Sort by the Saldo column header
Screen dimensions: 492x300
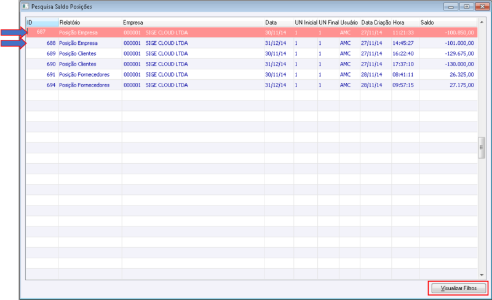click(448, 23)
